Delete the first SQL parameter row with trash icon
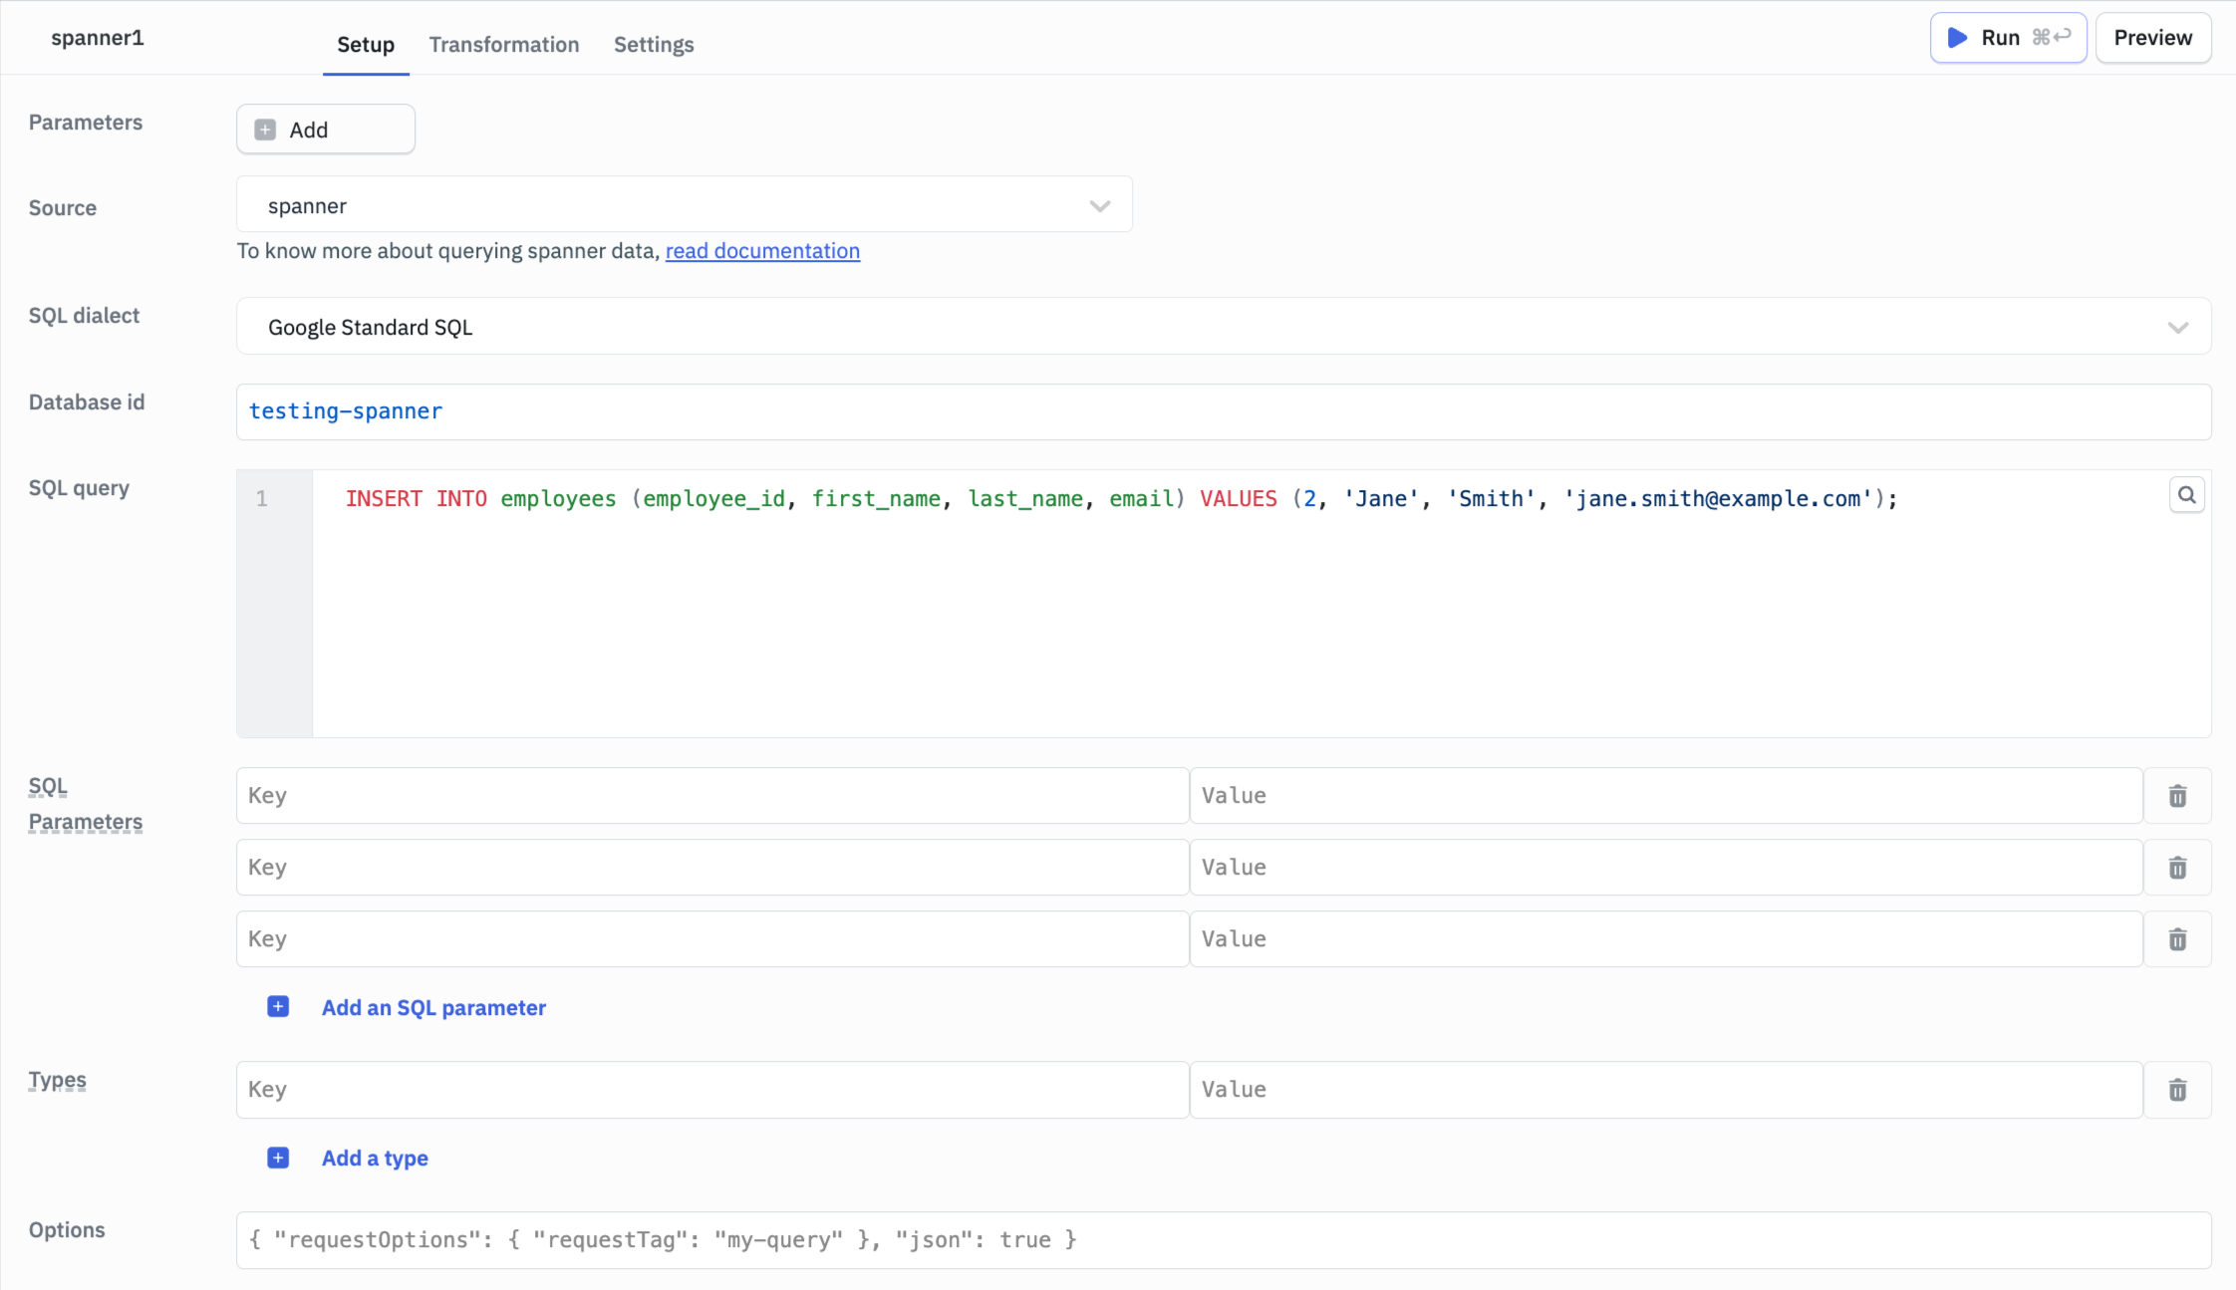Viewport: 2236px width, 1290px height. [x=2177, y=795]
